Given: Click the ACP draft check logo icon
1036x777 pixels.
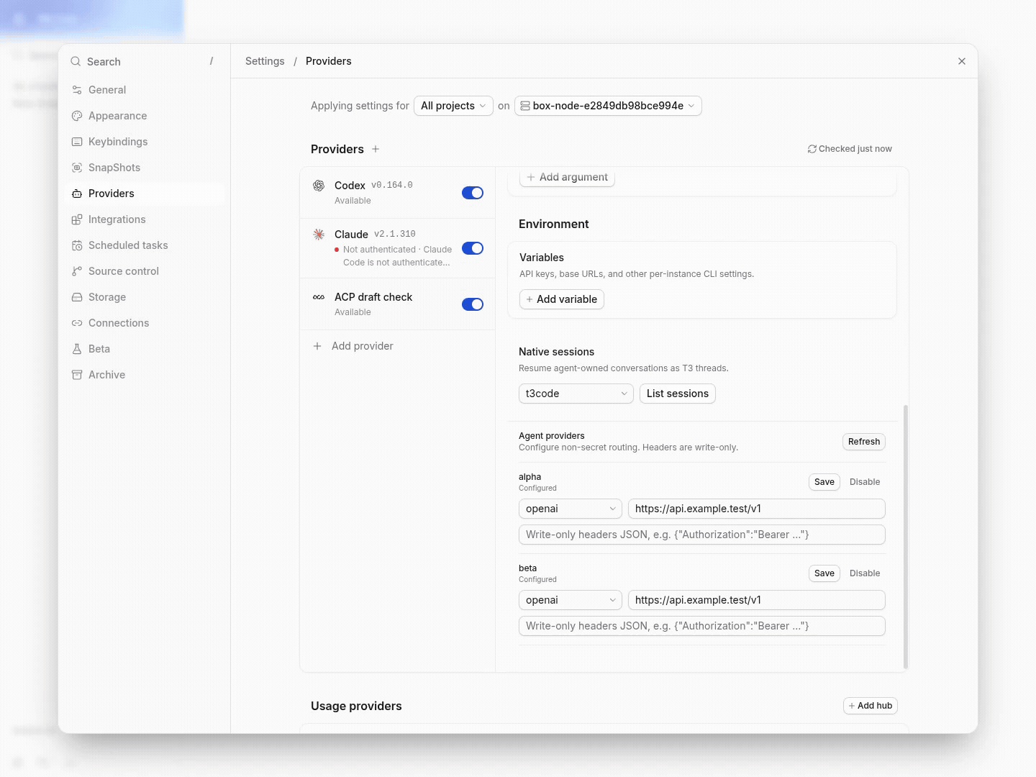Looking at the screenshot, I should (x=319, y=297).
